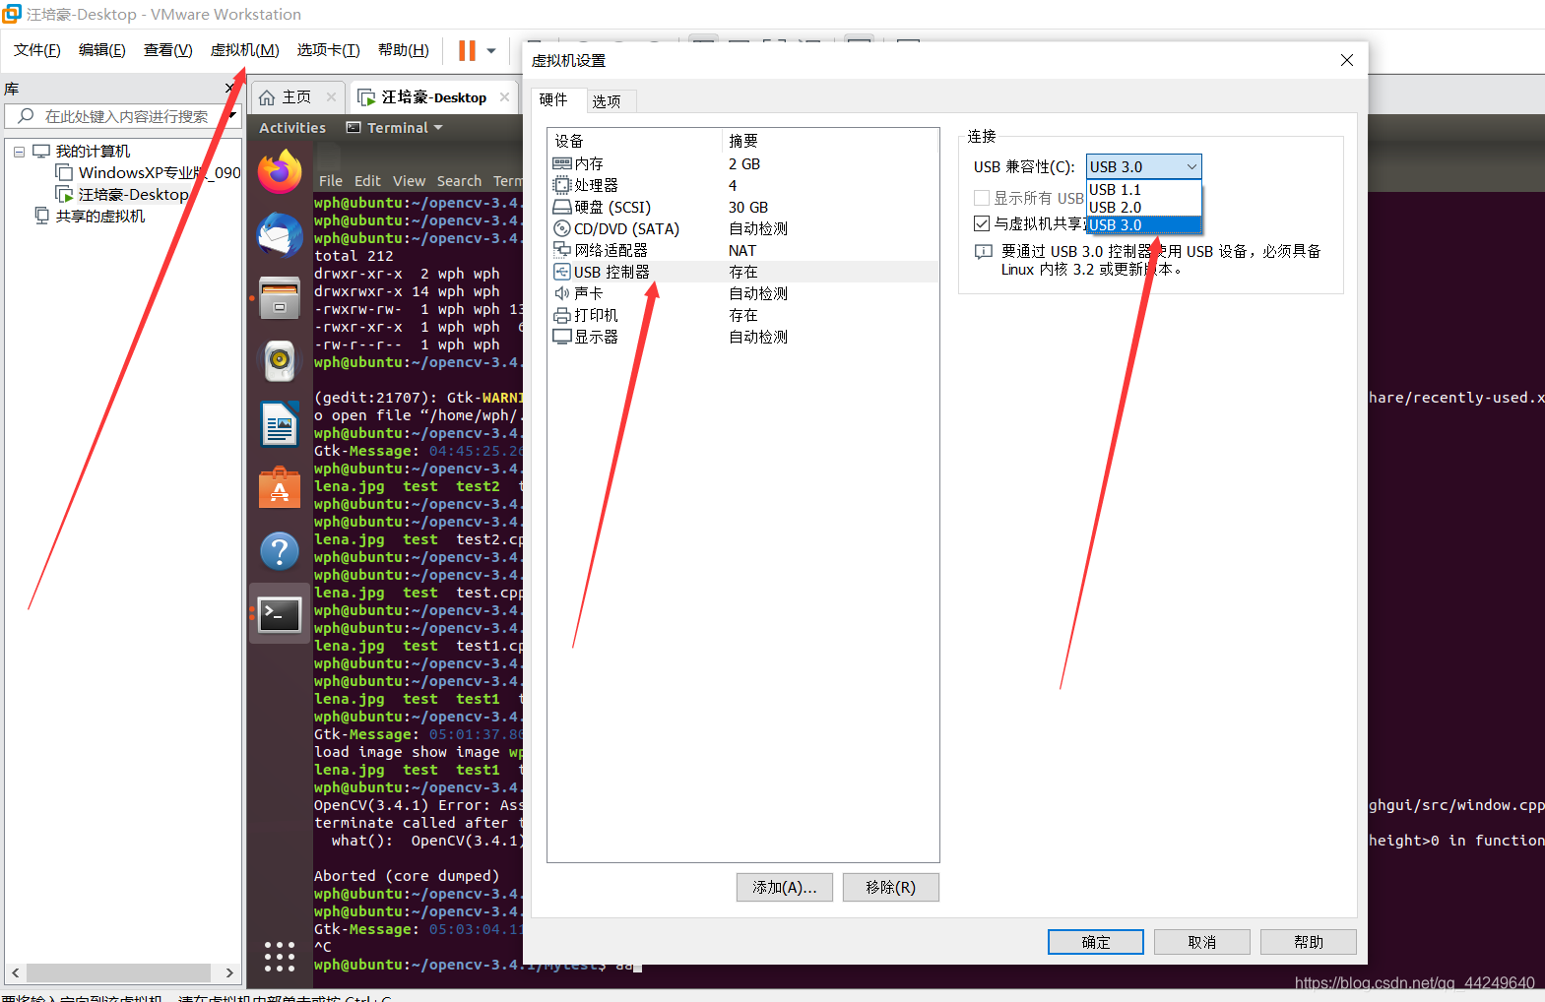Click the 设备 column header
Screen dimensions: 1545x1002
tap(635, 141)
